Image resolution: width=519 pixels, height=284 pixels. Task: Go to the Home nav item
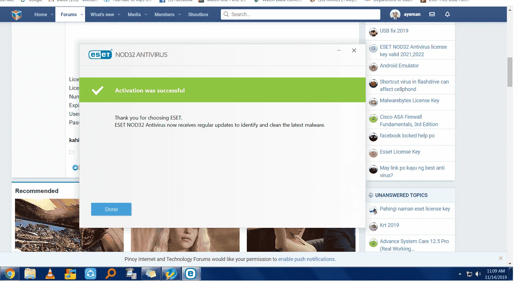click(41, 14)
